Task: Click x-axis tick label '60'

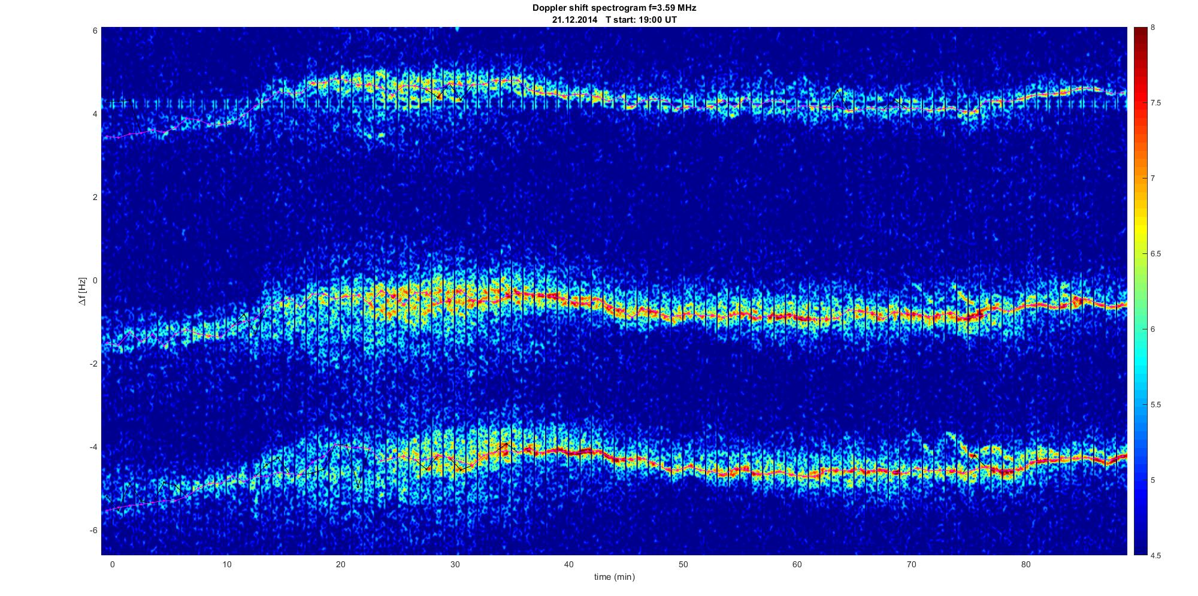Action: [x=797, y=565]
